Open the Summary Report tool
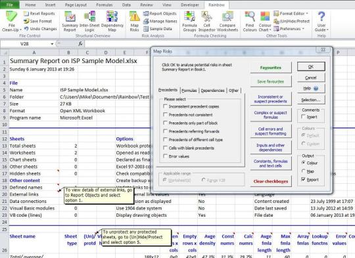Screen dimensions: 355x258 click(70, 22)
